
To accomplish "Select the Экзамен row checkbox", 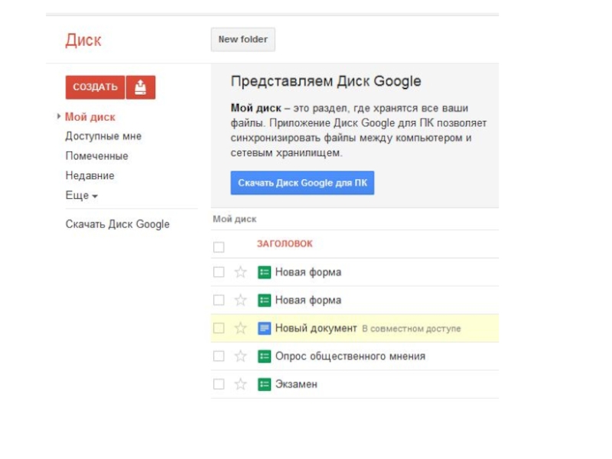I will click(x=219, y=385).
